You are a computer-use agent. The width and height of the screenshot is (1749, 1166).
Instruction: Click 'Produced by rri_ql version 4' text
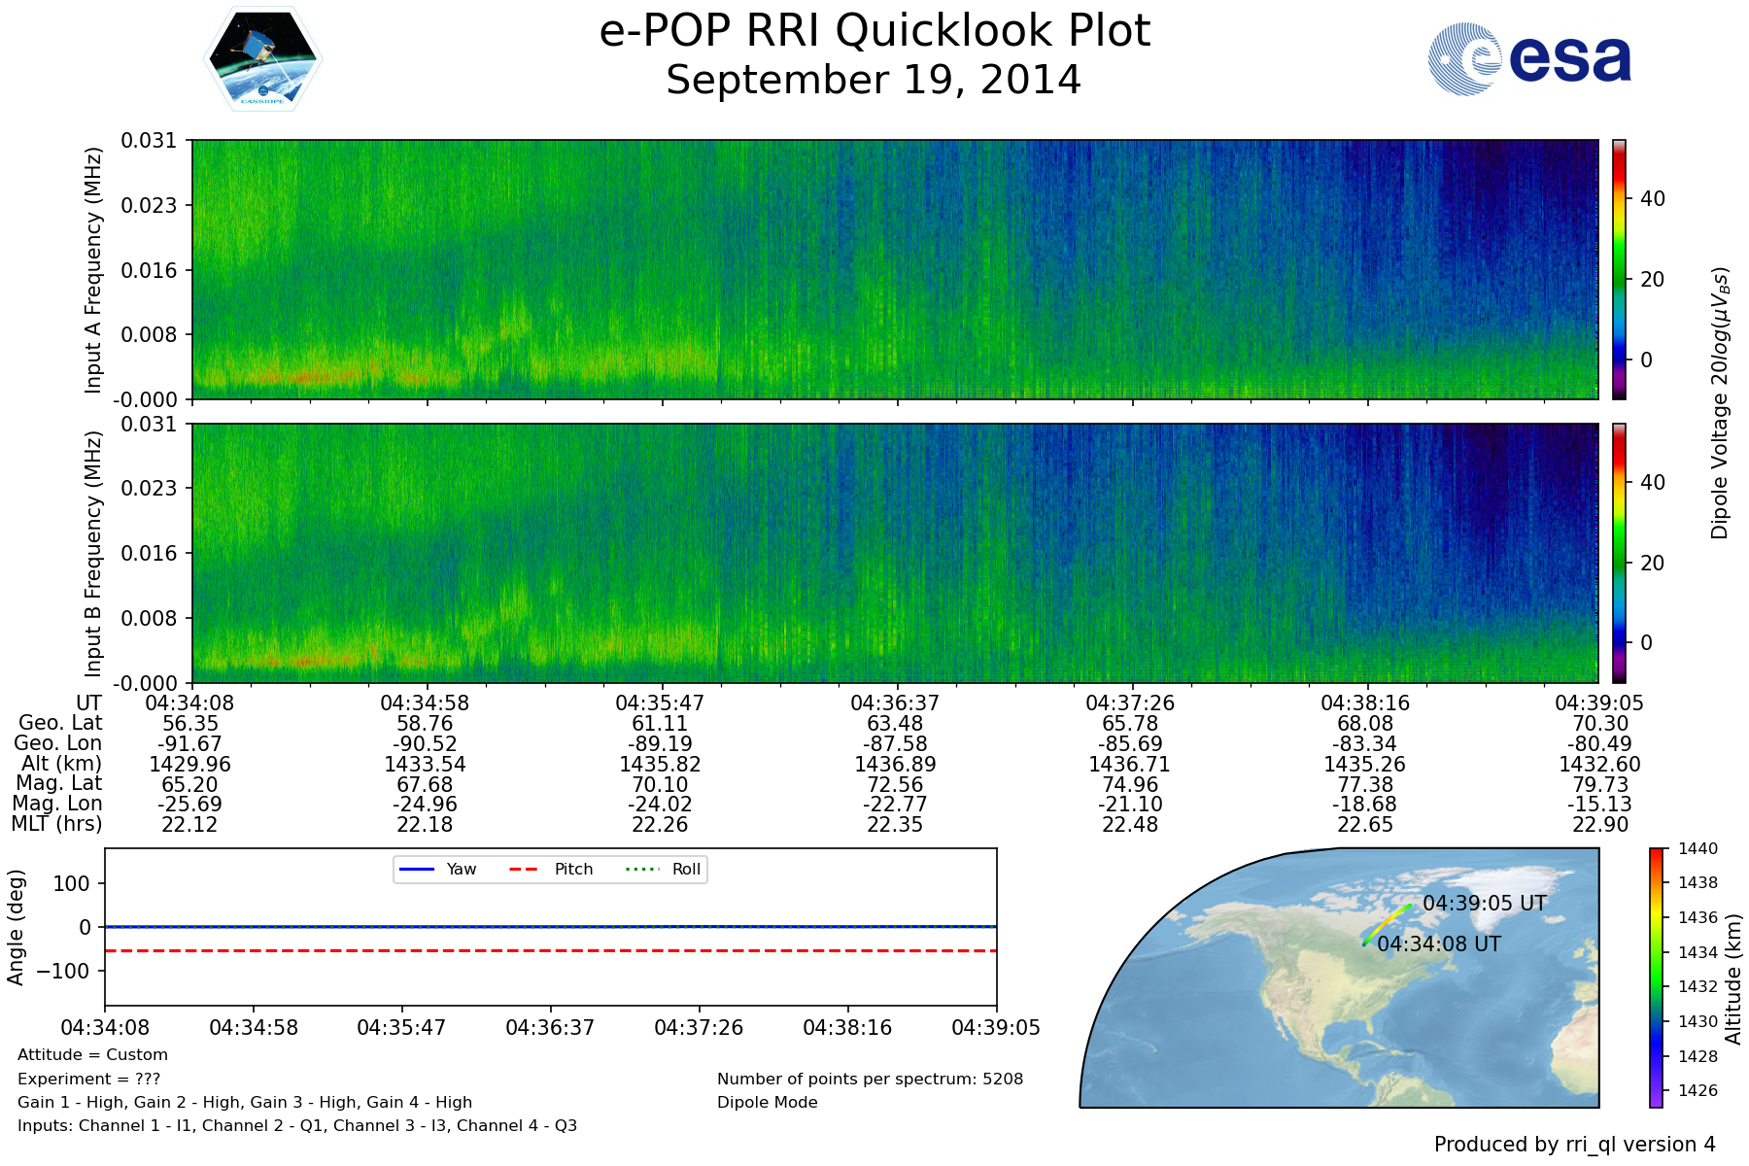click(x=1574, y=1144)
